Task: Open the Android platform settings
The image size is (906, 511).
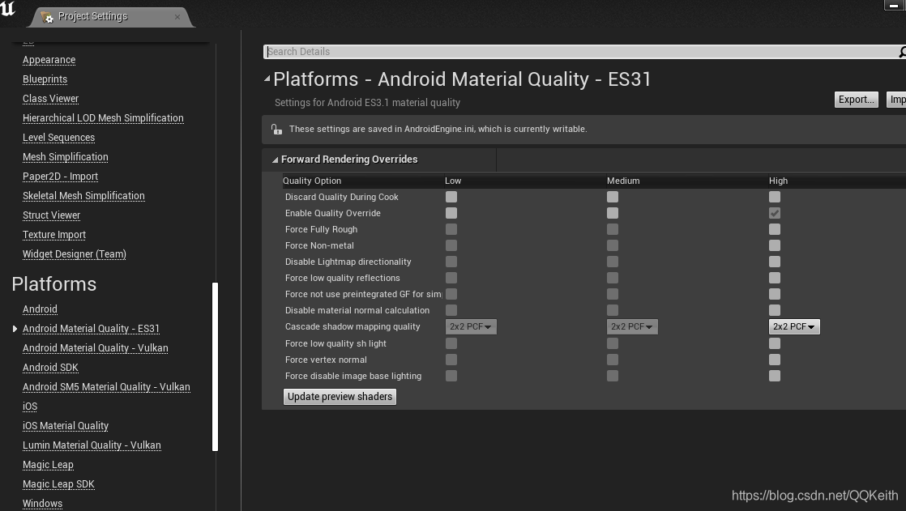Action: coord(40,309)
